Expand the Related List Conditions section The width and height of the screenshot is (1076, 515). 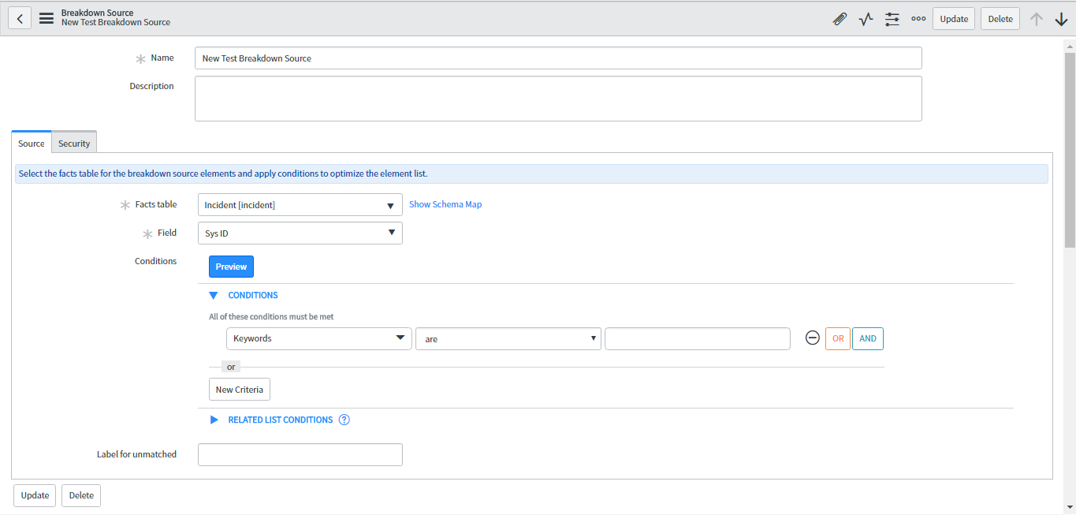(x=214, y=420)
